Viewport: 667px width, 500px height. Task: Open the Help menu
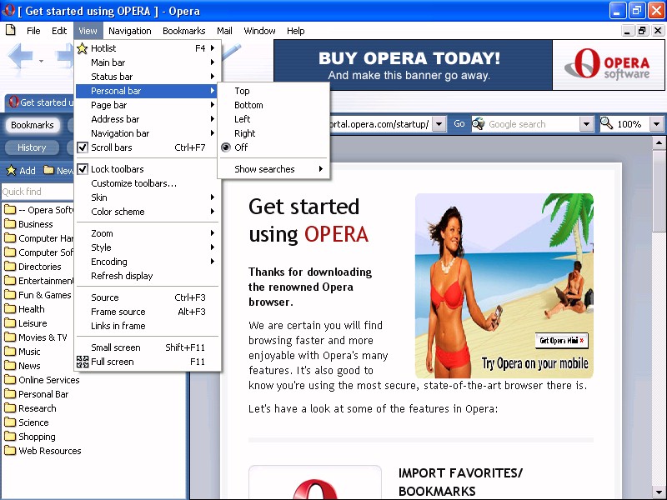pos(295,31)
